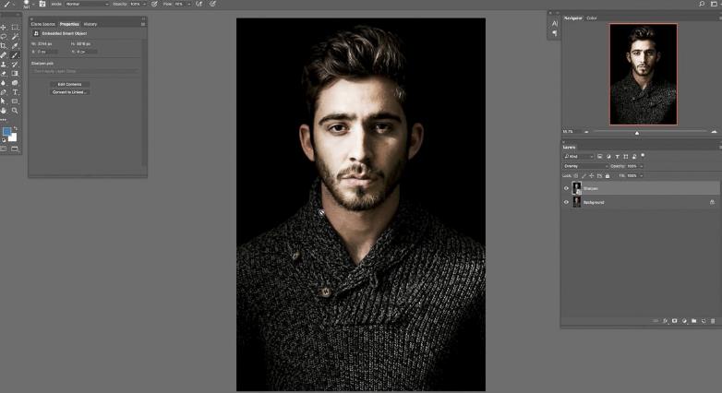Screen dimensions: 722x393
Task: Select the Eraser tool
Action: [x=4, y=74]
